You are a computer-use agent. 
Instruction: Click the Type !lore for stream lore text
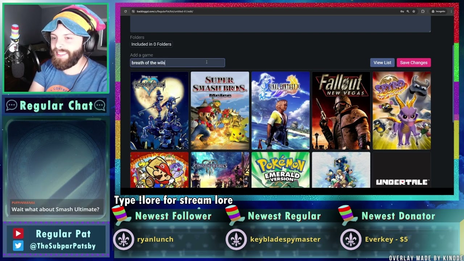173,200
